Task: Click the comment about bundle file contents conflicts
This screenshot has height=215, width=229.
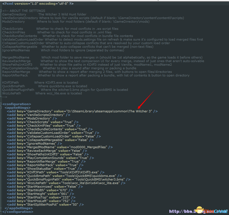Action: click(88, 36)
